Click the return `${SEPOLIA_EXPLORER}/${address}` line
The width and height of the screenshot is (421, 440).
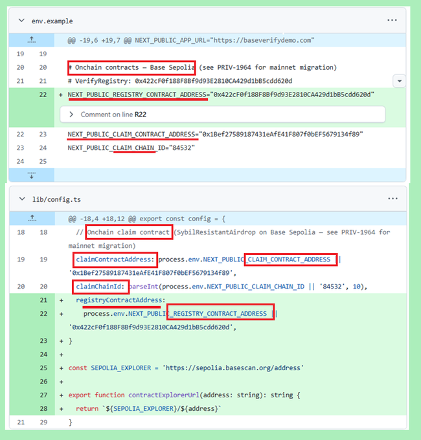coord(148,408)
